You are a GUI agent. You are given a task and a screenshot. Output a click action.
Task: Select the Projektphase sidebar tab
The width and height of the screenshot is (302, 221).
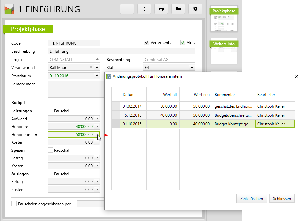coord(224,11)
